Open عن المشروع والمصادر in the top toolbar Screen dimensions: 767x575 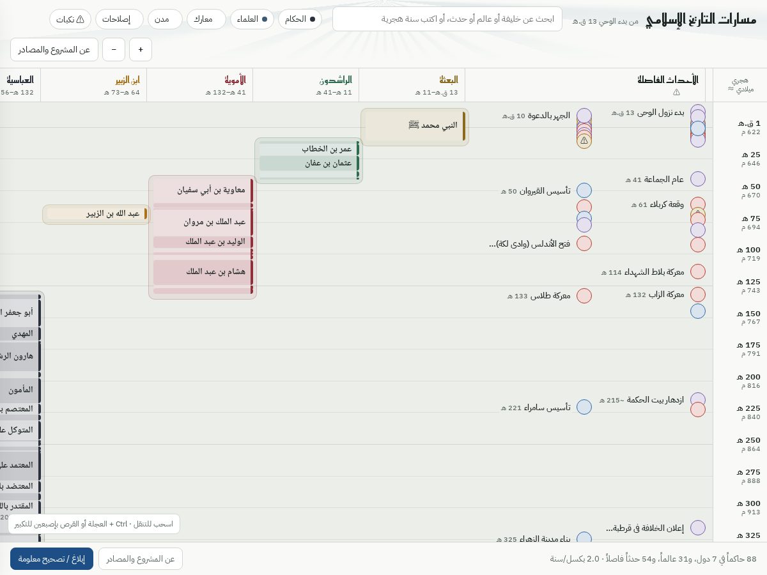54,50
